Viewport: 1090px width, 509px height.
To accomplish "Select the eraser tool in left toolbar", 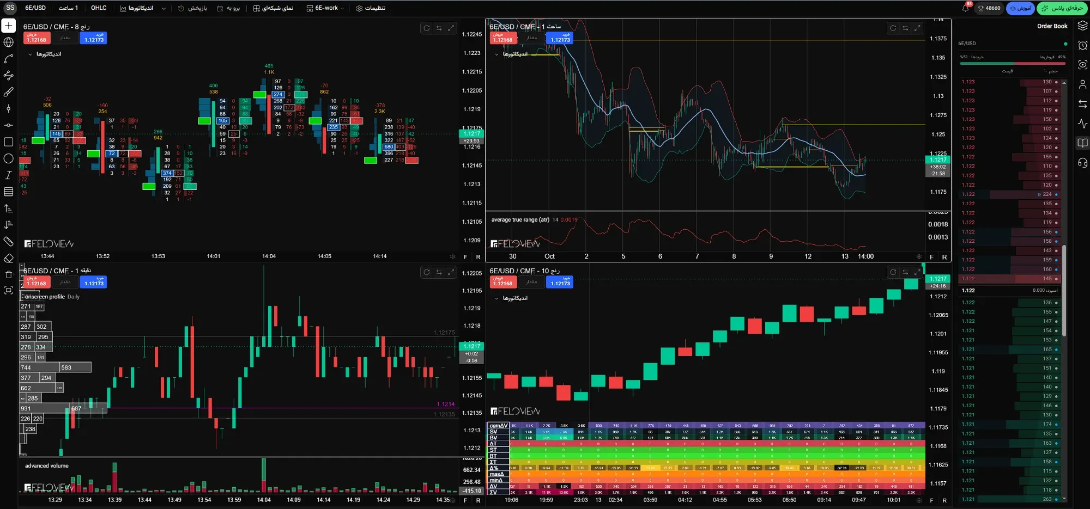I will 8,258.
